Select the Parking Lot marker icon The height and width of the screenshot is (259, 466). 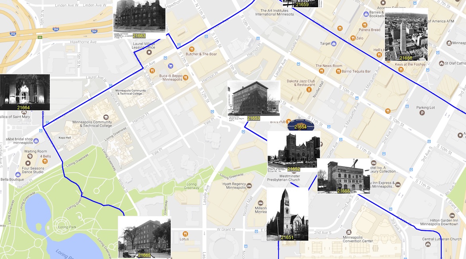coord(422,113)
